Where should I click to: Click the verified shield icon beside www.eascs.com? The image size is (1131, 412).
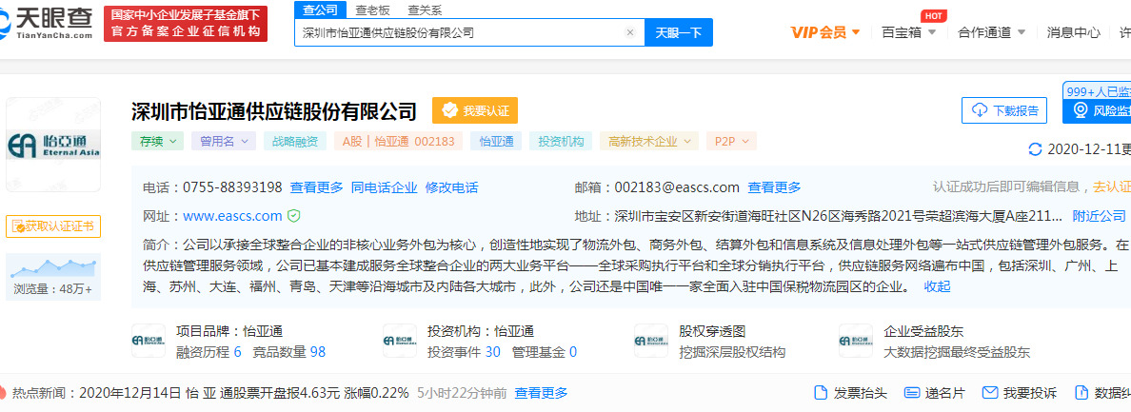pyautogui.click(x=293, y=215)
